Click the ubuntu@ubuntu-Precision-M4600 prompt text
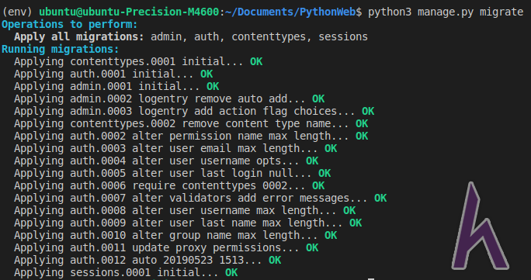Viewport: 531px width, 280px height. point(129,12)
